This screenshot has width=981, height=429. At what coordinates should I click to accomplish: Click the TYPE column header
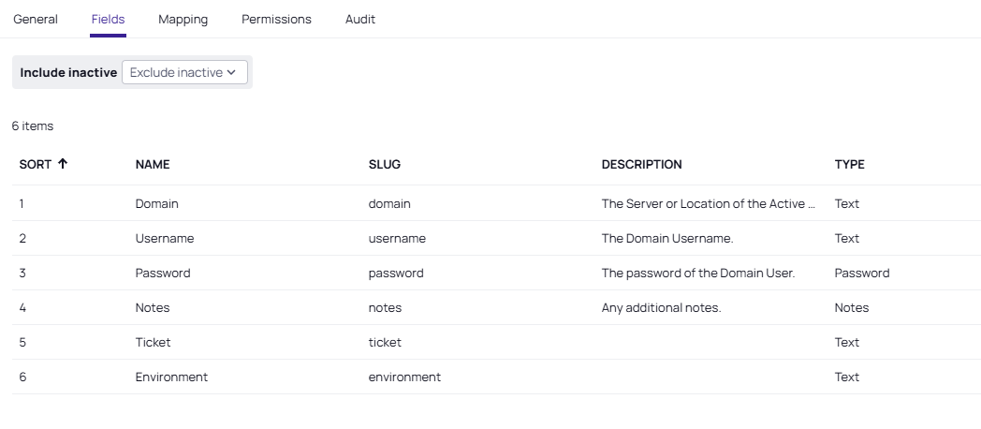pyautogui.click(x=850, y=164)
